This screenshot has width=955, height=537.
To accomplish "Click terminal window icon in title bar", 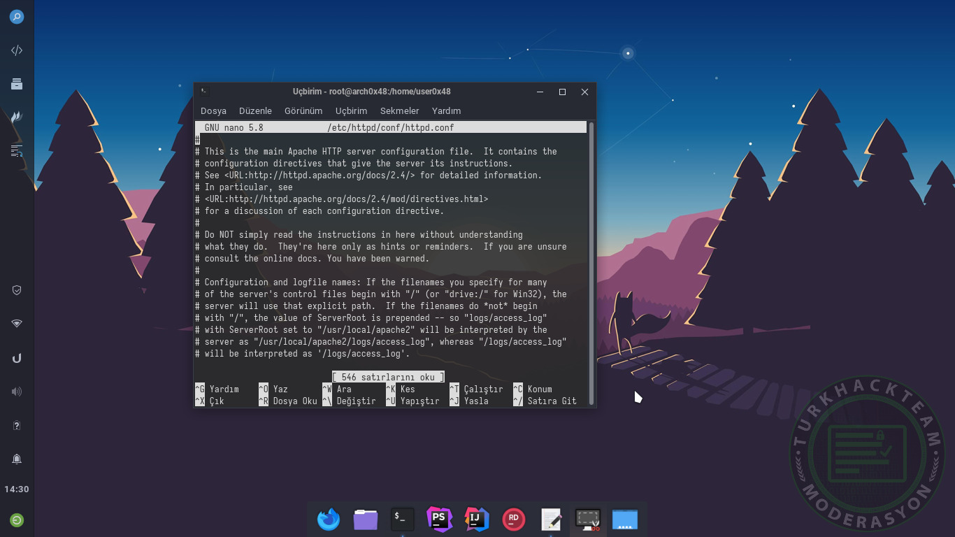I will (203, 91).
